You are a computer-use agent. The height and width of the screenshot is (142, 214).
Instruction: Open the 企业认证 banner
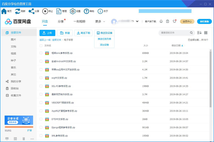coord(19,120)
